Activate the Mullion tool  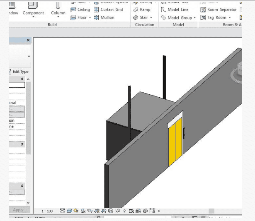coord(104,17)
